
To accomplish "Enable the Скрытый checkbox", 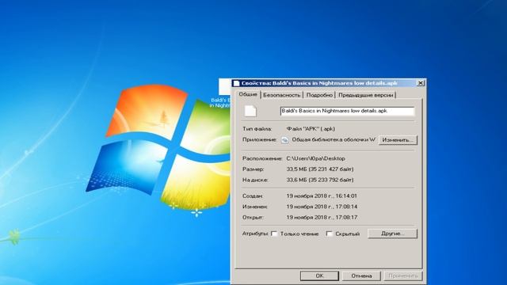I will coord(330,234).
